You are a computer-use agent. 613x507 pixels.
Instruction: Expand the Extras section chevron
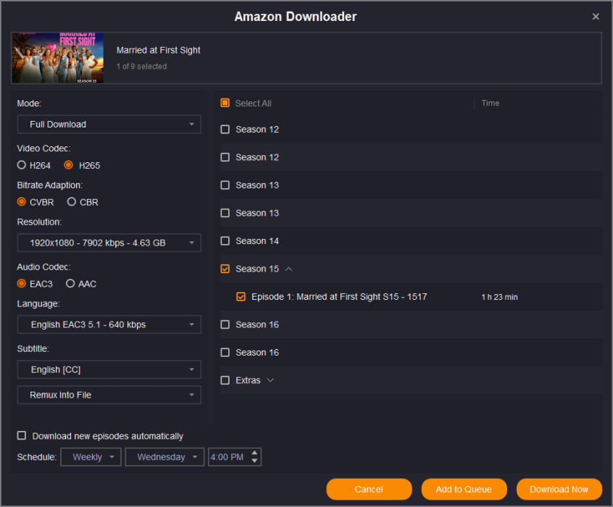pos(270,380)
